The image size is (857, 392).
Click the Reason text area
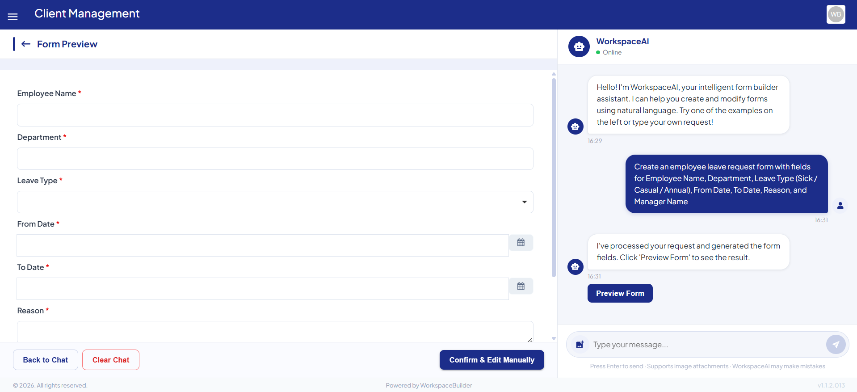coord(275,332)
